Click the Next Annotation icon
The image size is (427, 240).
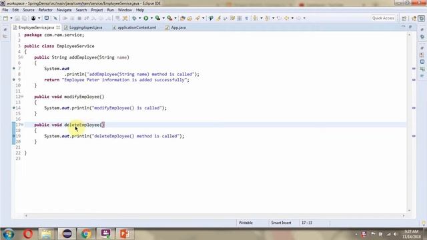tap(256, 18)
